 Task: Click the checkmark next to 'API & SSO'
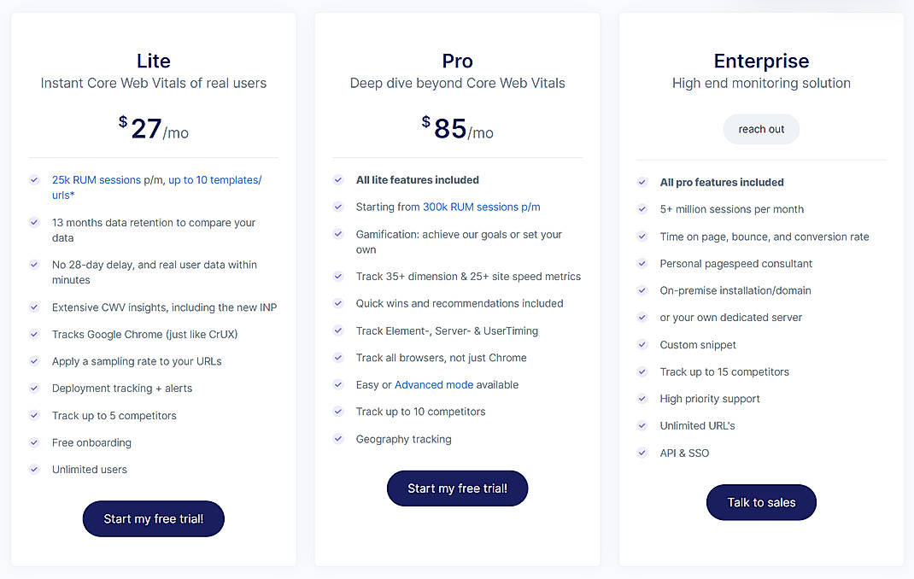click(642, 453)
